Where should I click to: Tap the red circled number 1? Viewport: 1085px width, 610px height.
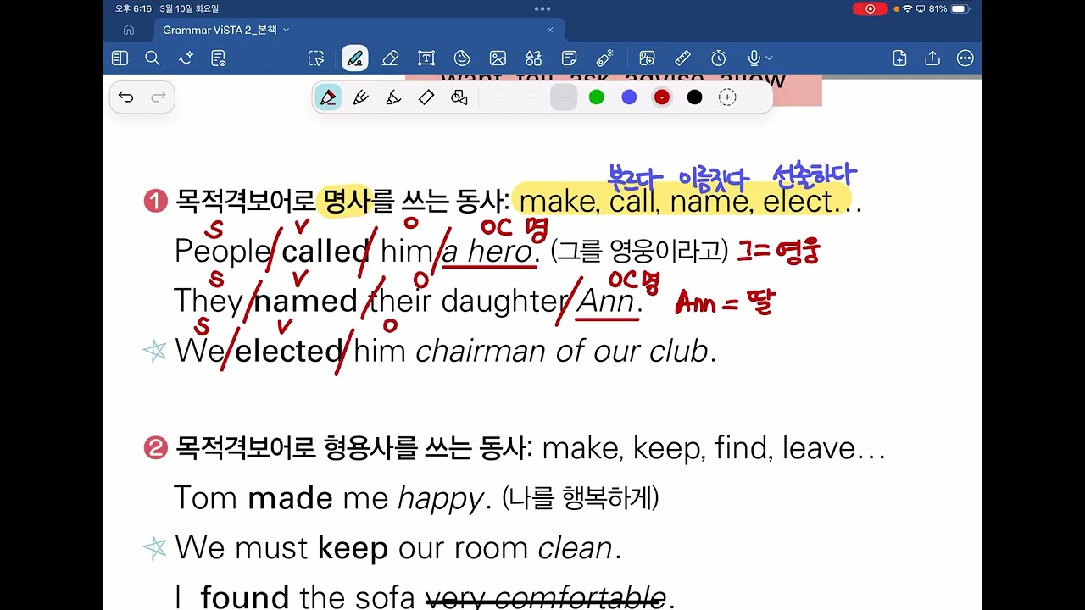[x=156, y=202]
